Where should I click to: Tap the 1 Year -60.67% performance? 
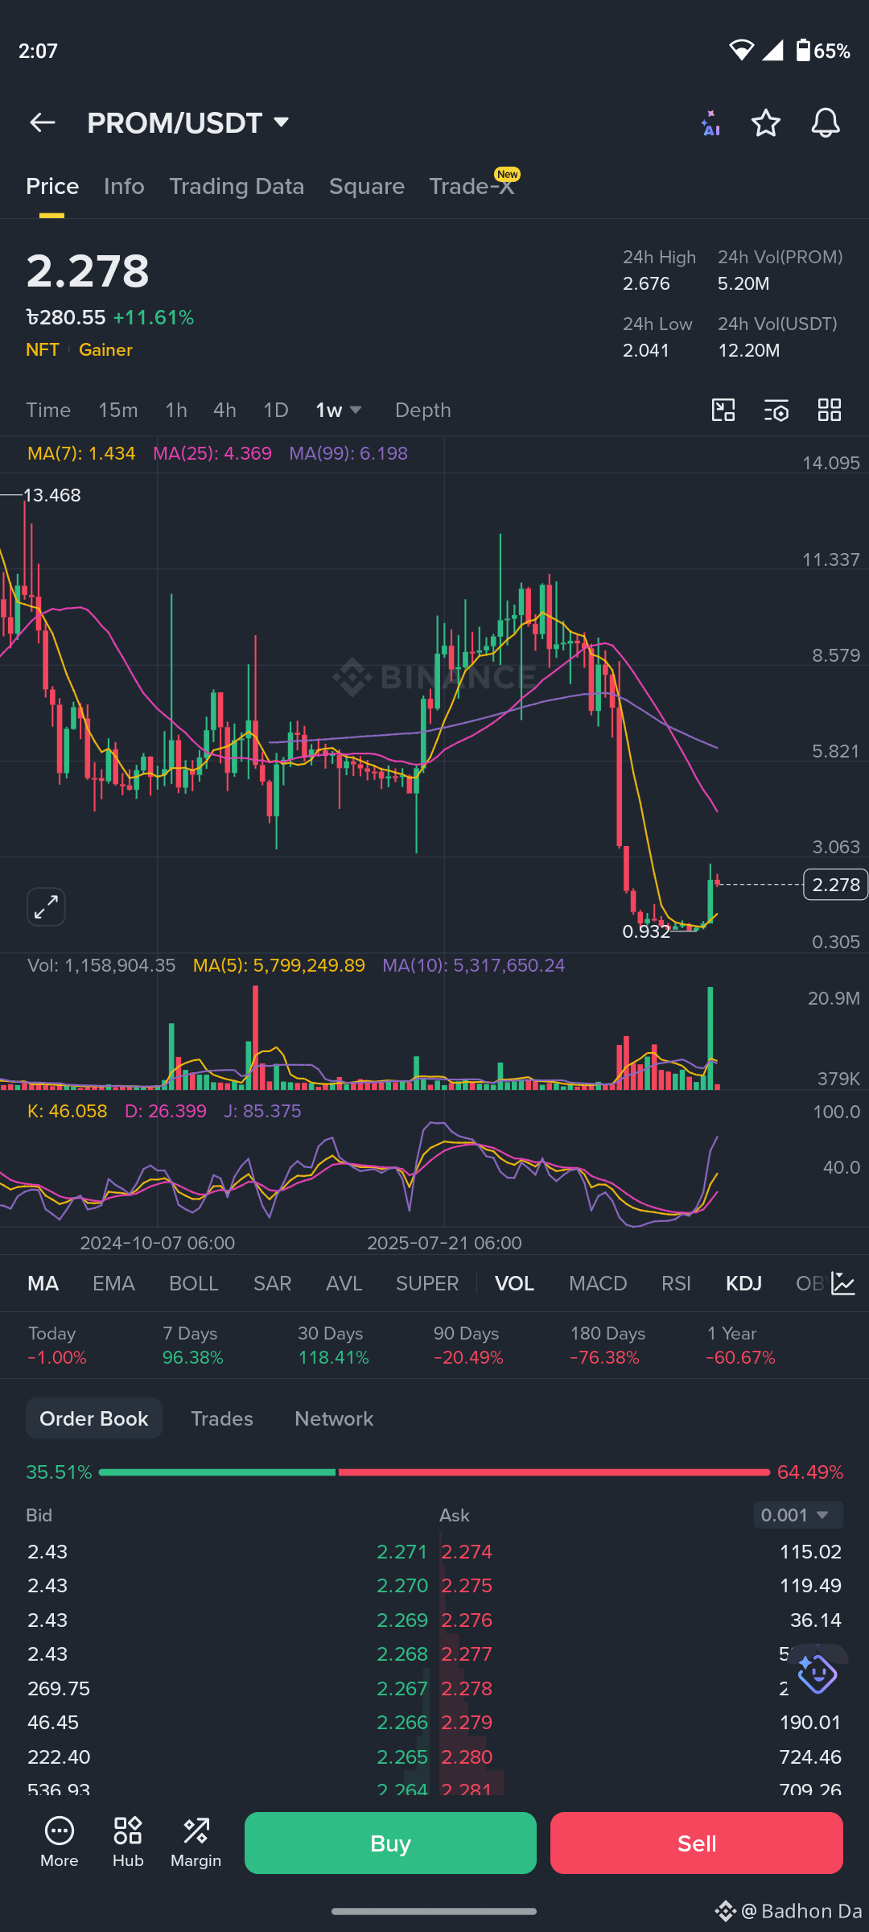tap(740, 1345)
